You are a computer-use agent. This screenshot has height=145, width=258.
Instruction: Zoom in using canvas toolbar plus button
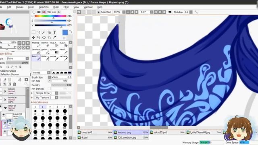[x=132, y=12]
